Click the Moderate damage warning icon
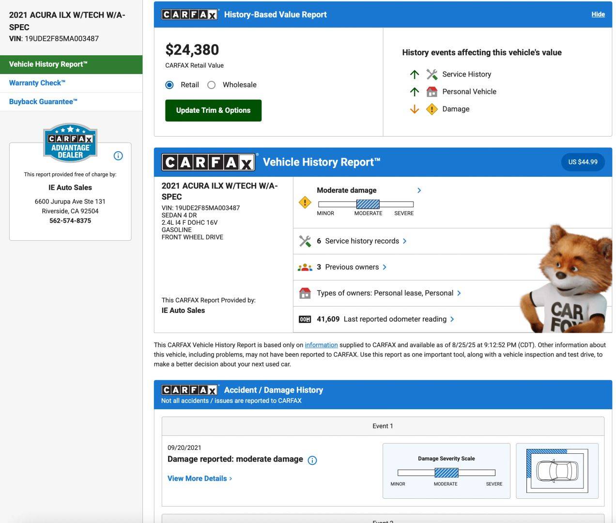This screenshot has width=616, height=523. point(305,202)
